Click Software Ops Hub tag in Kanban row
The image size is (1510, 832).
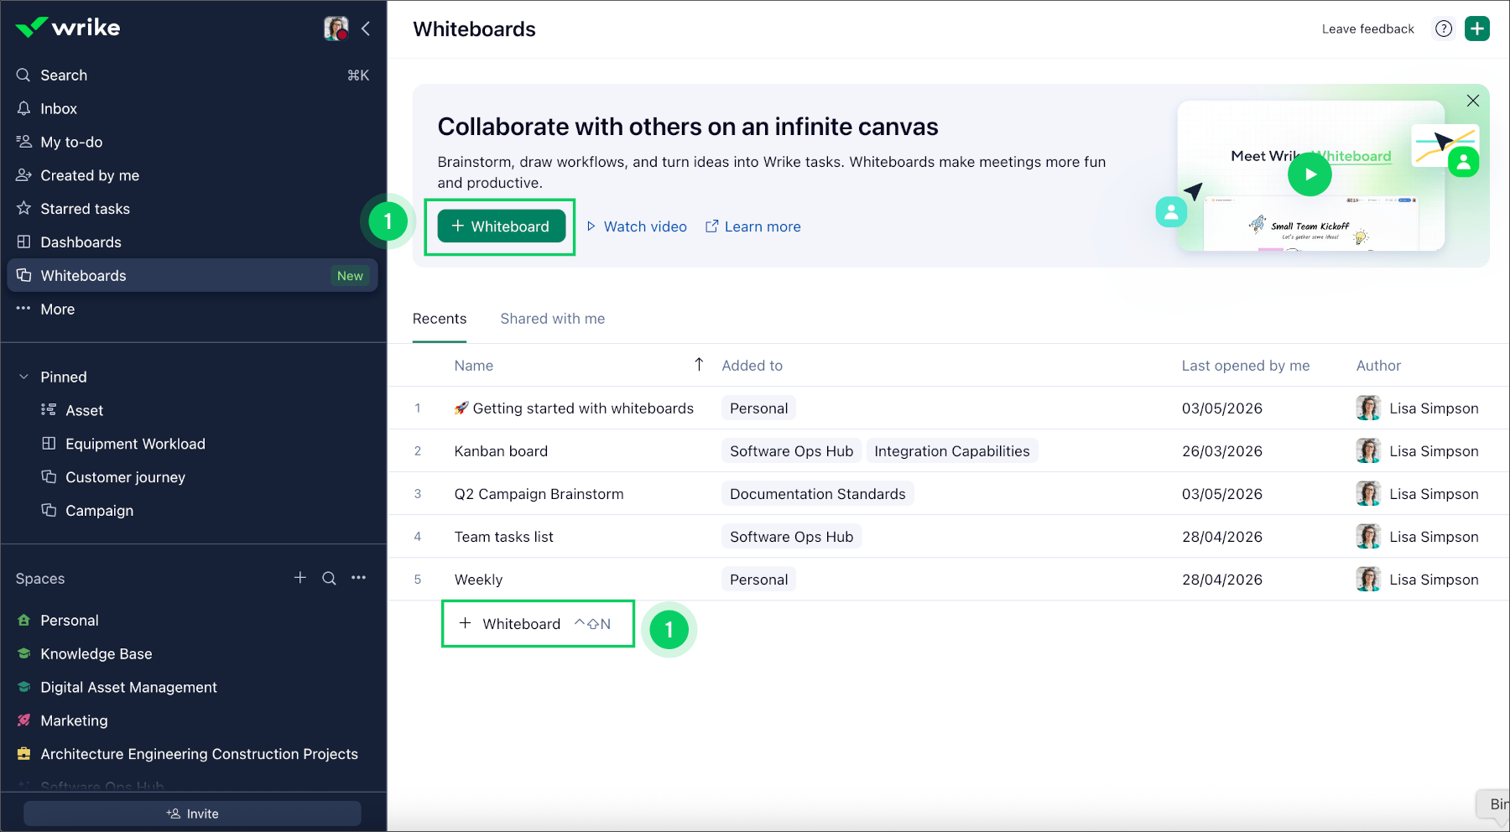coord(791,451)
